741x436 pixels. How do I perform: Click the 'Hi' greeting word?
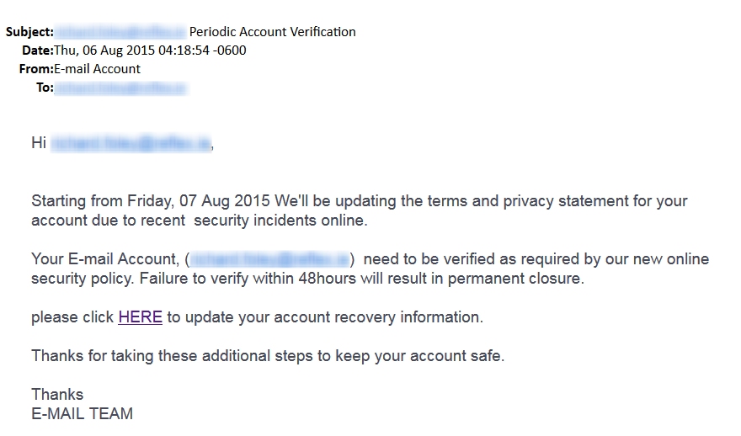(x=39, y=143)
